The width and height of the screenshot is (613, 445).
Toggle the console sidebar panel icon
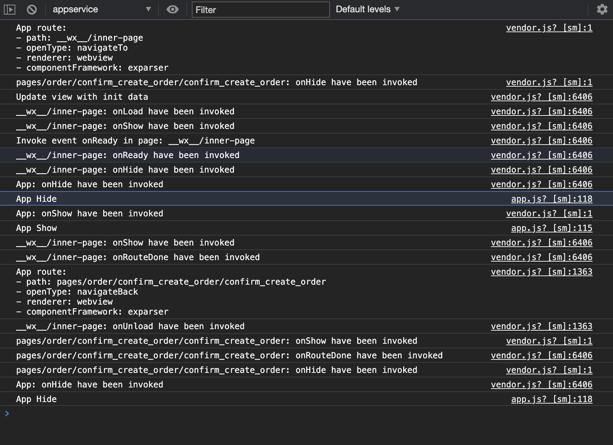pos(10,9)
